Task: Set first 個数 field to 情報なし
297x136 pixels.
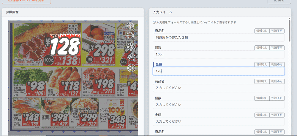Action: [262, 48]
